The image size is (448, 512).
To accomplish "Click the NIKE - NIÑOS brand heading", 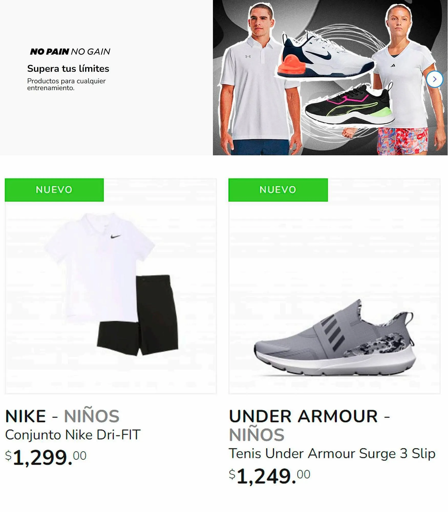I will [62, 416].
